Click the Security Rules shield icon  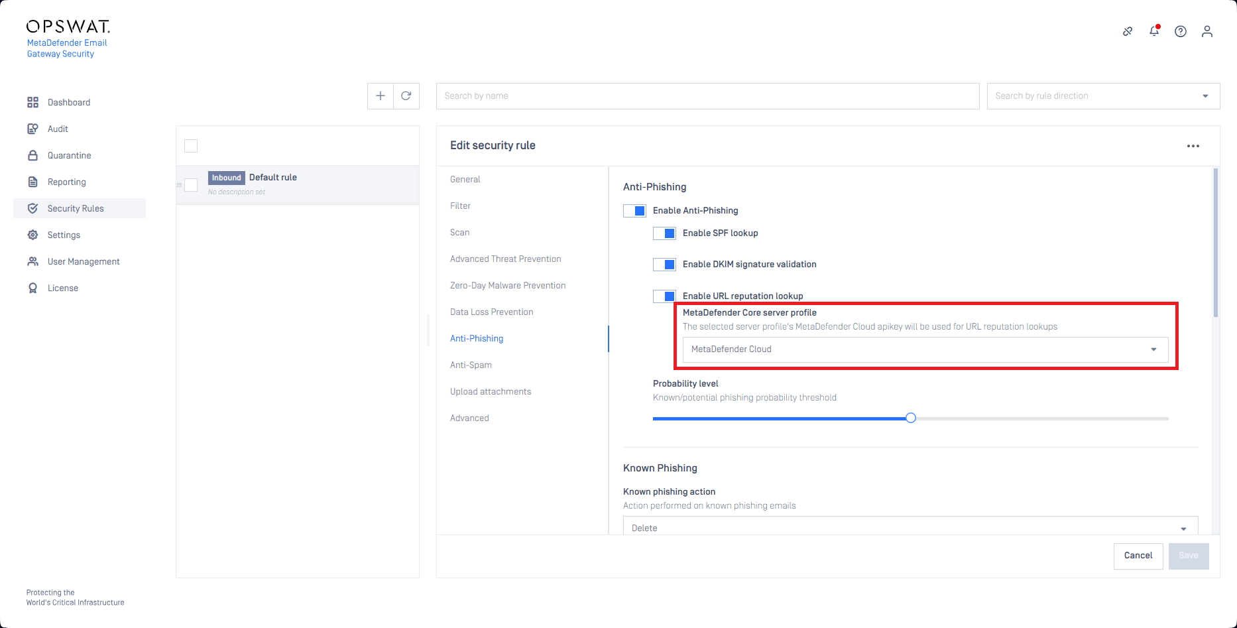click(x=32, y=208)
